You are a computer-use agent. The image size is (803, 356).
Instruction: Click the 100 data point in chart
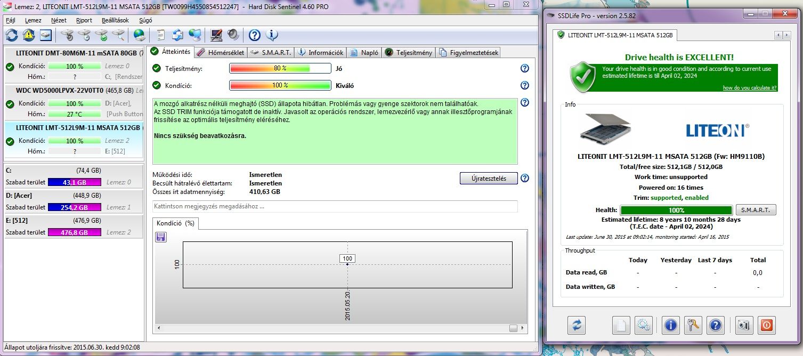(x=347, y=263)
